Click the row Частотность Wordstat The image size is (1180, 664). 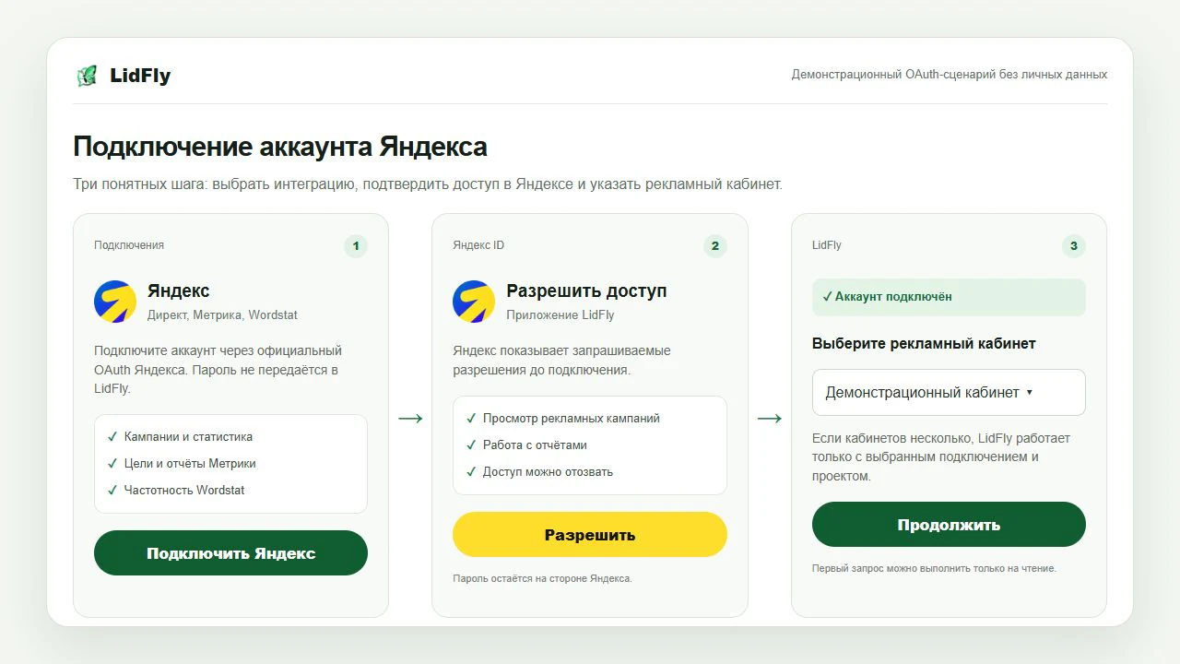tap(230, 491)
